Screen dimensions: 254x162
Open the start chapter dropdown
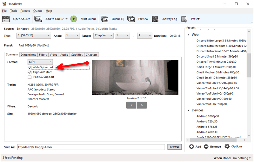pos(123,35)
